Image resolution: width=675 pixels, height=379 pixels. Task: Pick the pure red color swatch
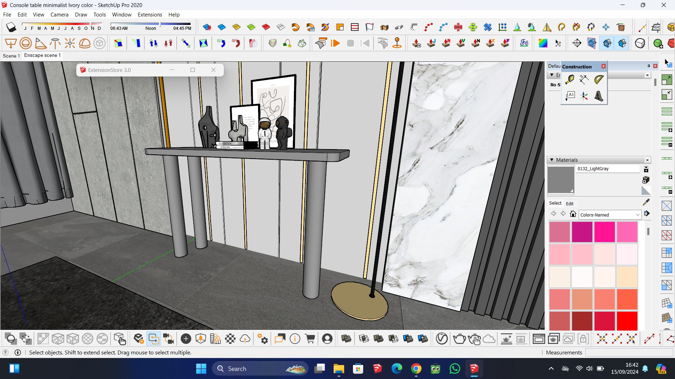(627, 321)
